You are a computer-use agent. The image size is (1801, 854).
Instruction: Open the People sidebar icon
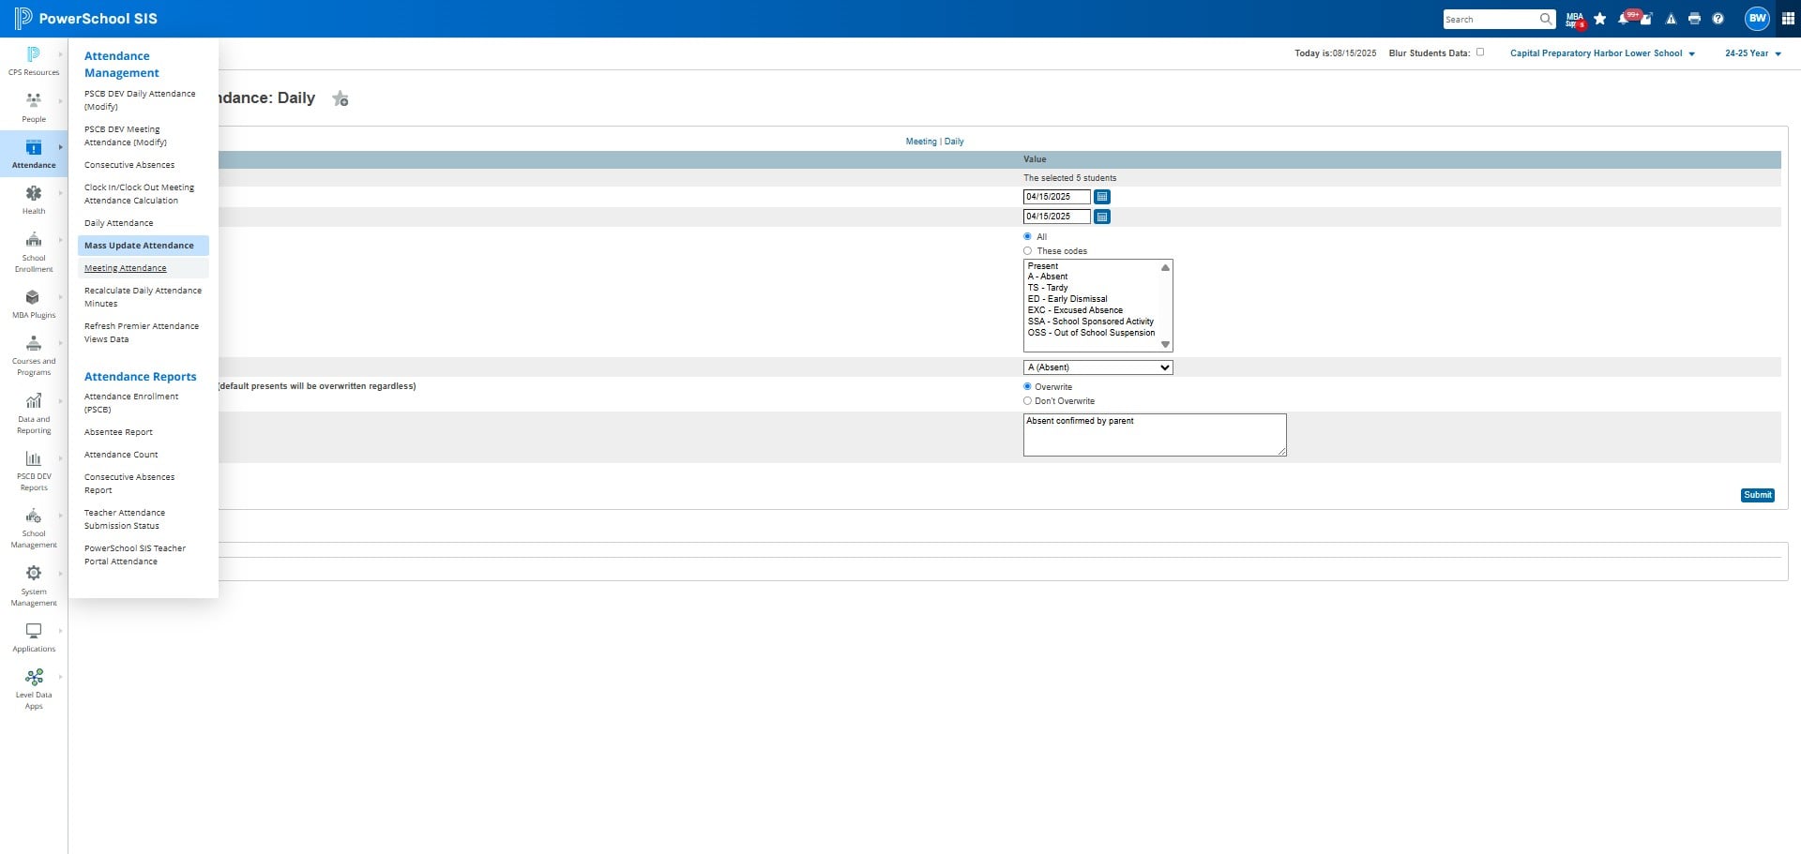[x=34, y=100]
